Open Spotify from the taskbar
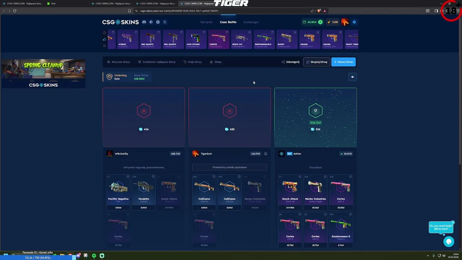 click(x=94, y=256)
